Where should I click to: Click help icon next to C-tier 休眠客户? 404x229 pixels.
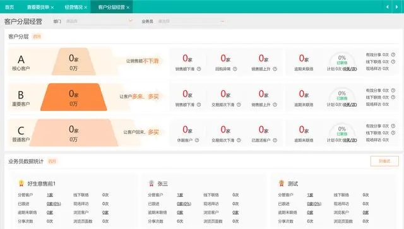(x=197, y=140)
